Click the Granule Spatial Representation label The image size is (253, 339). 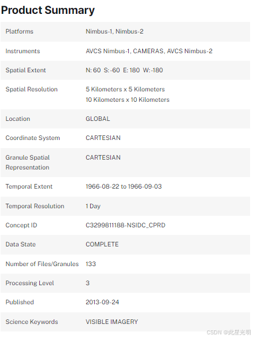(27, 163)
